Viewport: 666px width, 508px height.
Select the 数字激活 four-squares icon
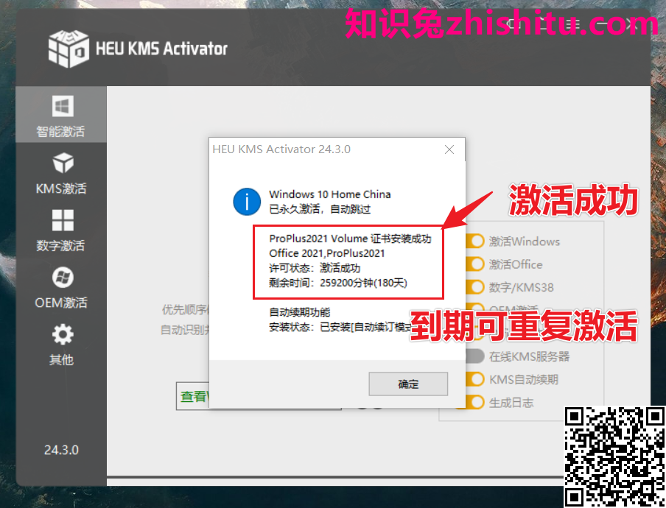click(x=63, y=220)
